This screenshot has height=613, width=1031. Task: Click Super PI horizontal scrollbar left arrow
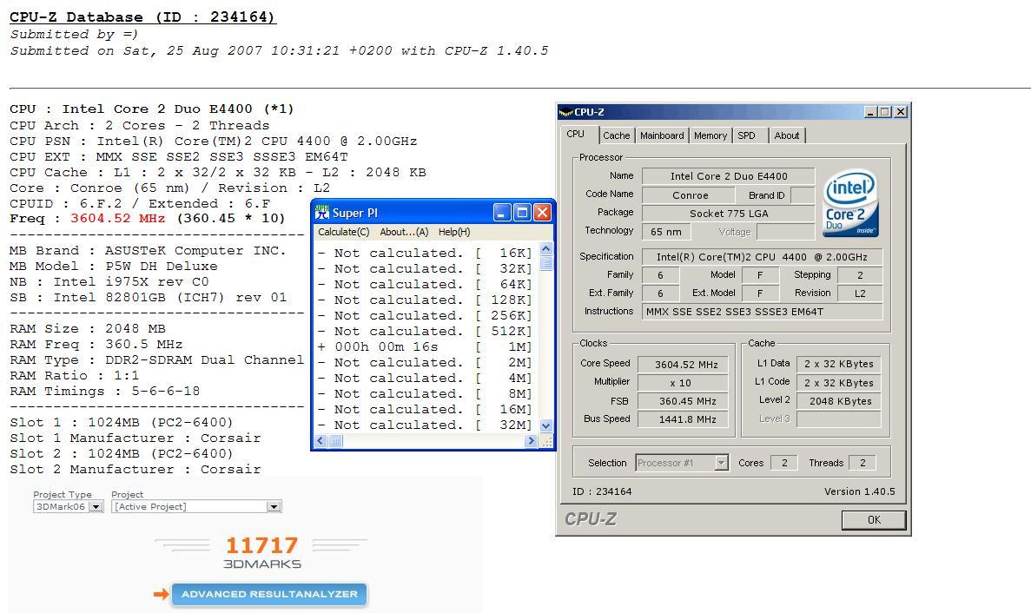click(x=321, y=441)
